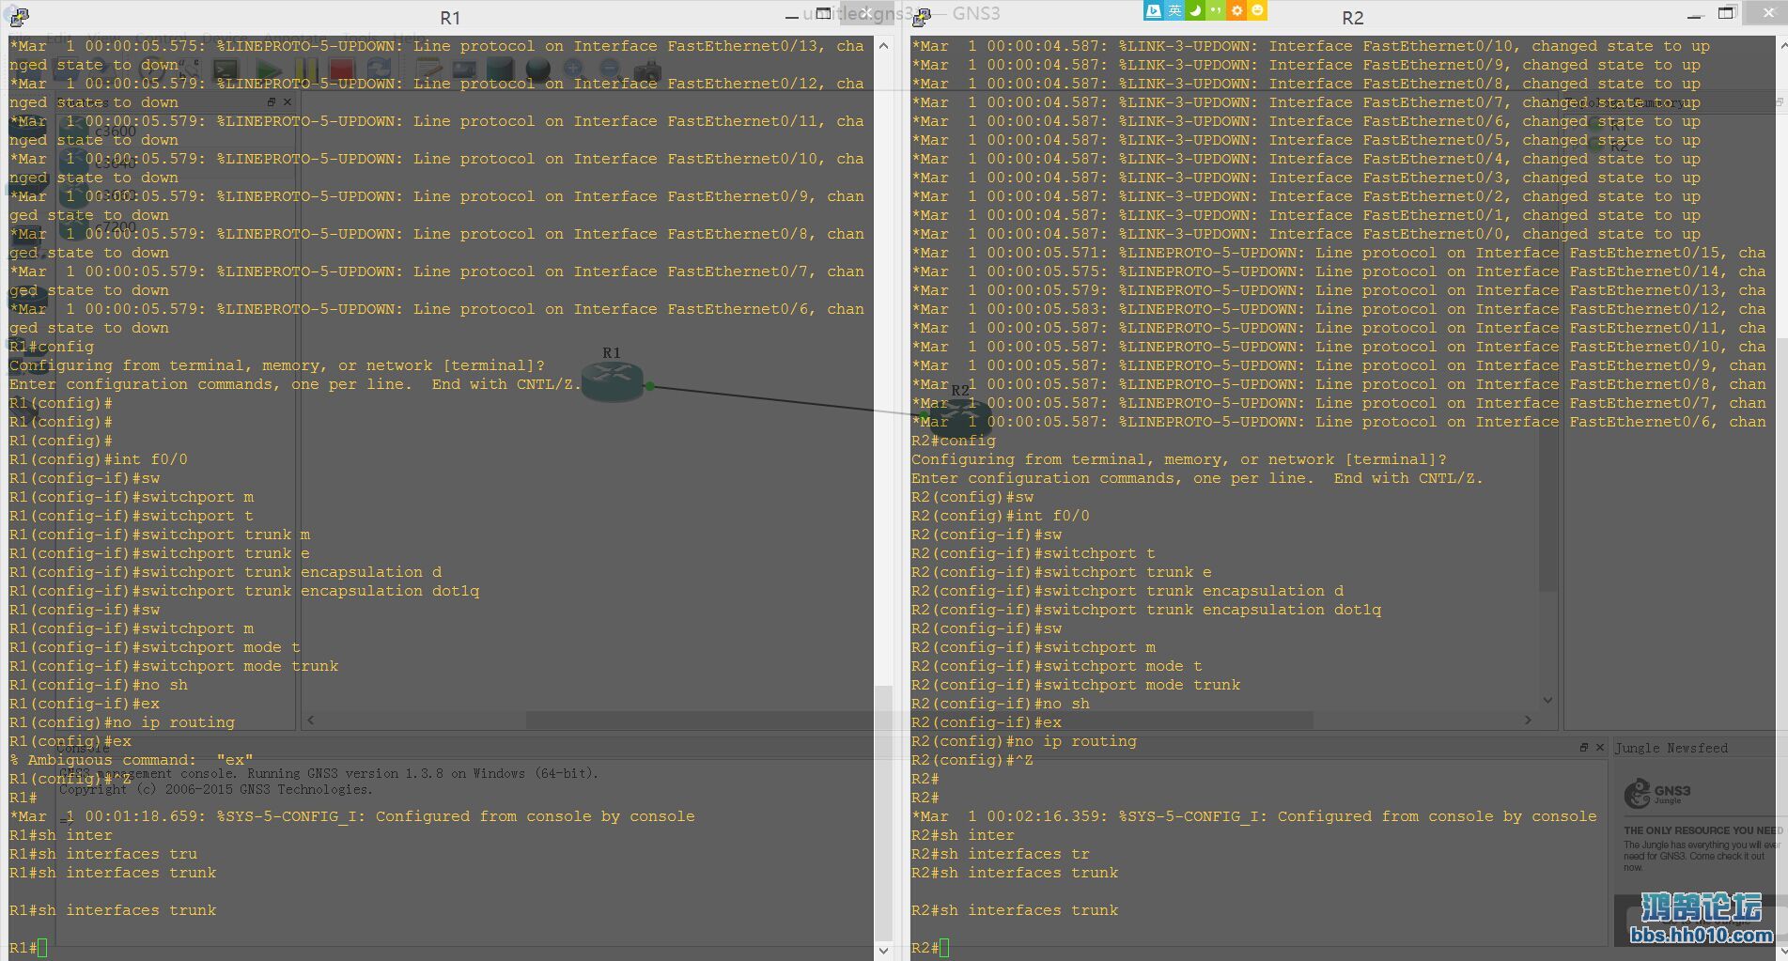1788x961 pixels.
Task: Toggle the moon half-width icon in IME bar
Action: click(1195, 10)
